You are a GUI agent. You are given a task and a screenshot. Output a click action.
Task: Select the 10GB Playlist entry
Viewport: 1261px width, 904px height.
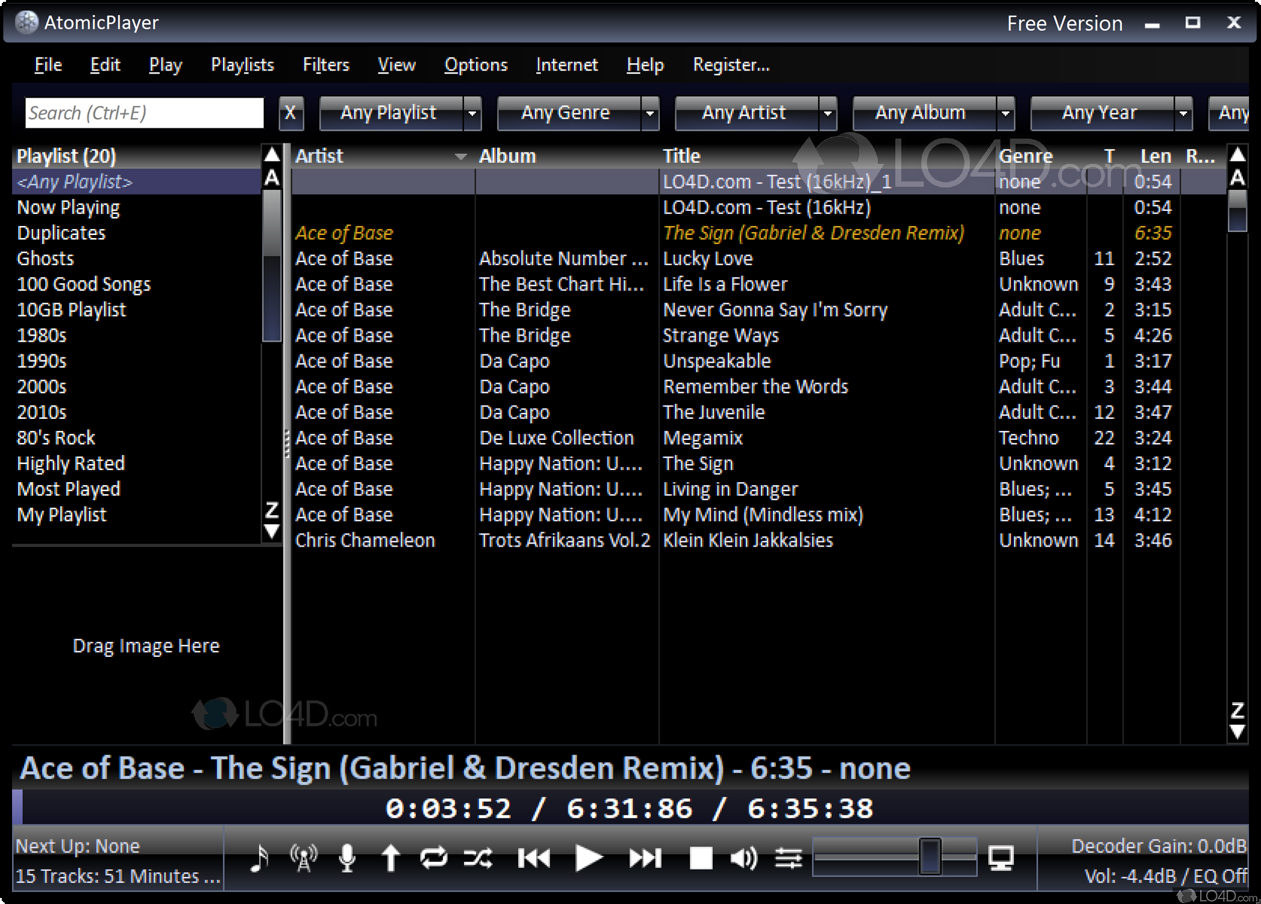tap(137, 310)
